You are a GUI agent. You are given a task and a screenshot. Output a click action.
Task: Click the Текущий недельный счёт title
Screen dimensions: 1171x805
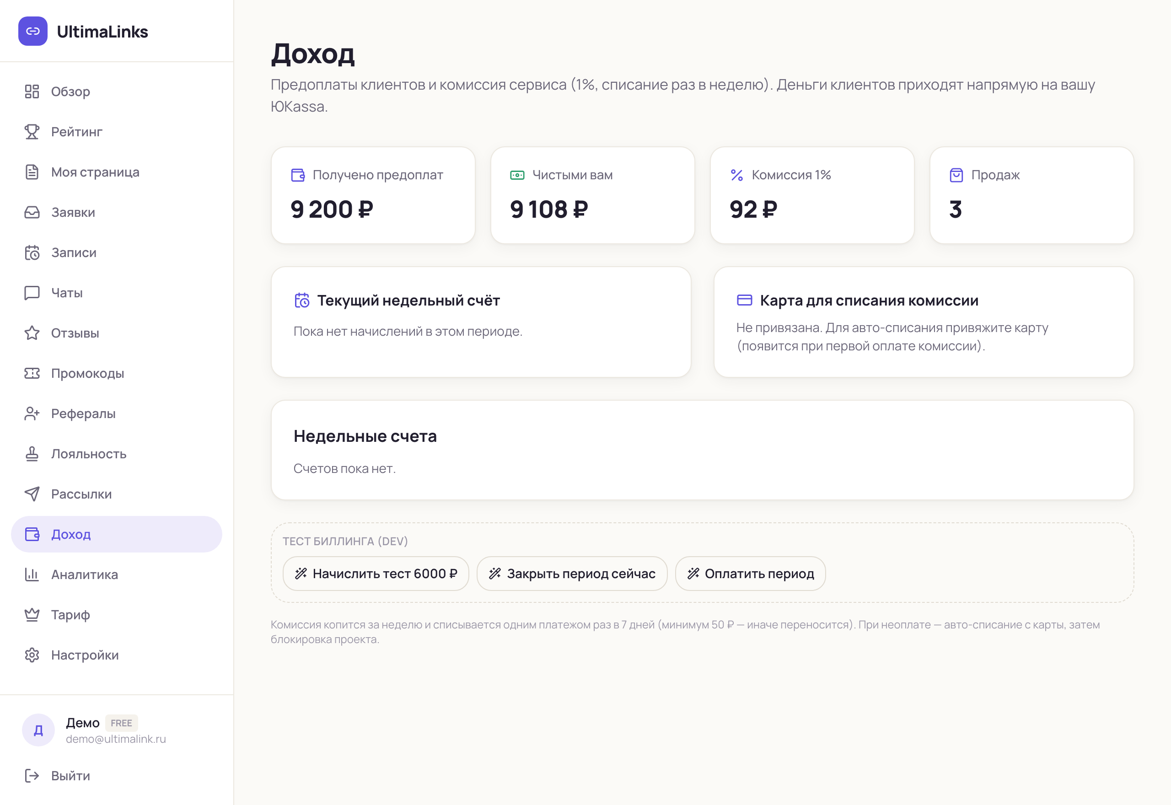[408, 300]
